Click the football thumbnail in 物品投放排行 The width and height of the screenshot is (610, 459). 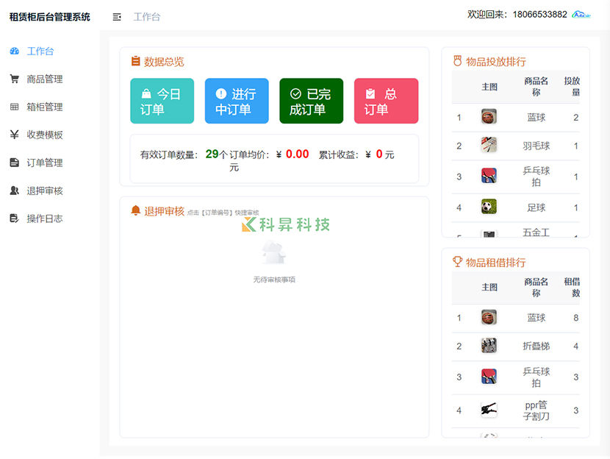(489, 207)
